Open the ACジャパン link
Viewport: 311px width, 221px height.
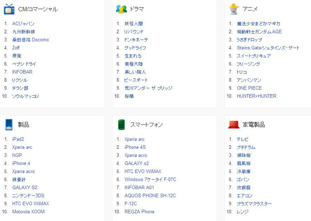click(23, 24)
